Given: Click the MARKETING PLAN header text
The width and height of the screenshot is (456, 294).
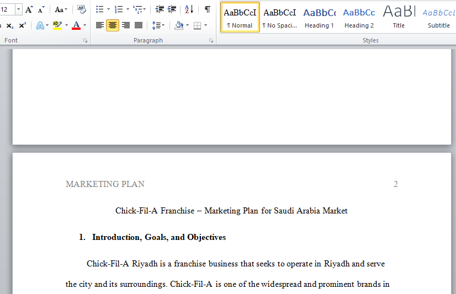Looking at the screenshot, I should 105,184.
